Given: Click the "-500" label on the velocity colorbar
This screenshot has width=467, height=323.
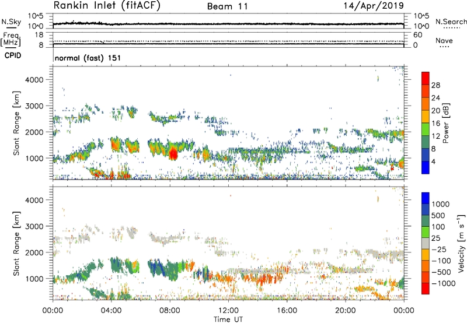Looking at the screenshot, I should pos(441,272).
